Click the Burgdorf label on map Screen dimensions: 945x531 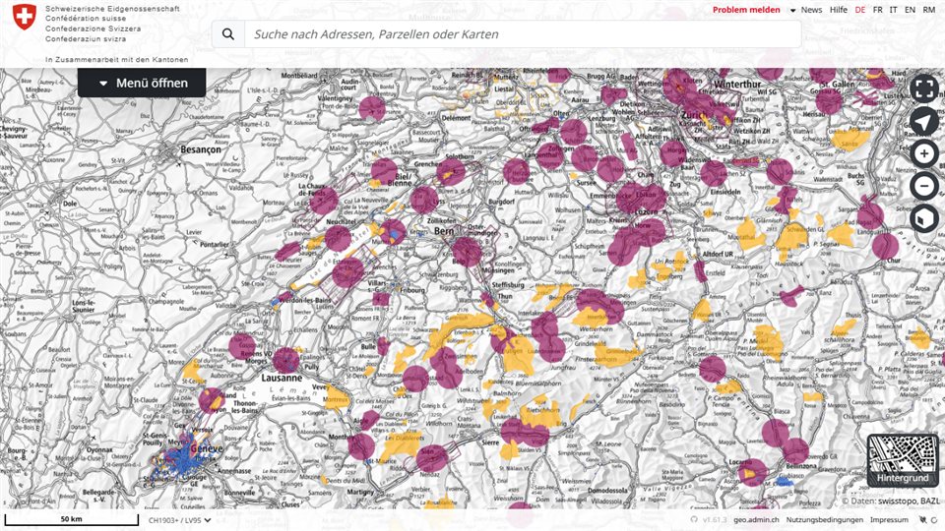pos(501,202)
